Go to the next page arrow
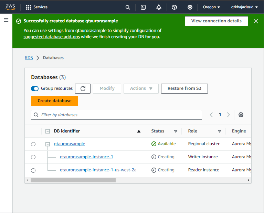 click(x=228, y=115)
